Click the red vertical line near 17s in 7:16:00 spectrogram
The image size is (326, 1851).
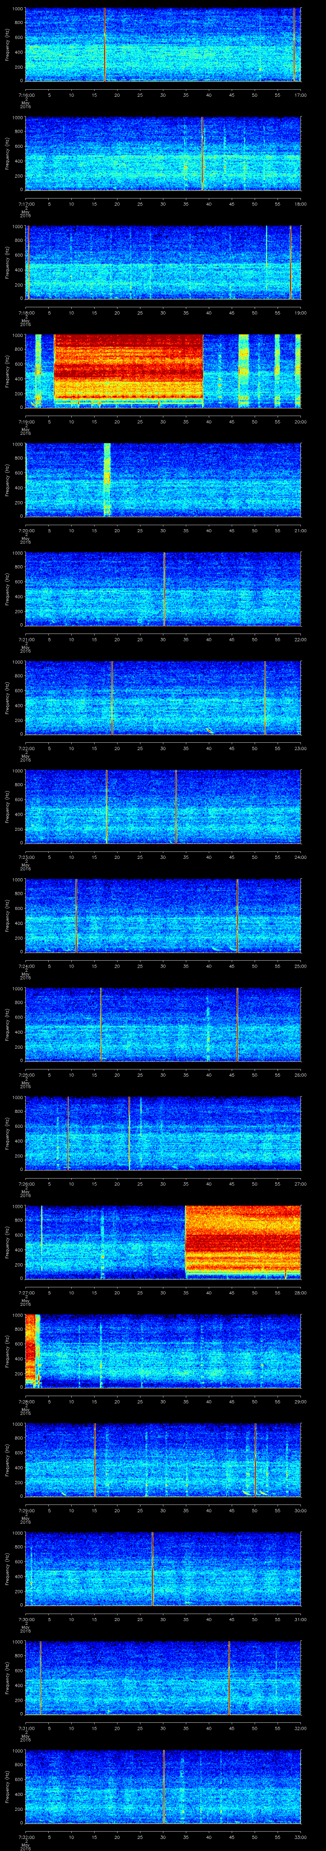pos(105,45)
